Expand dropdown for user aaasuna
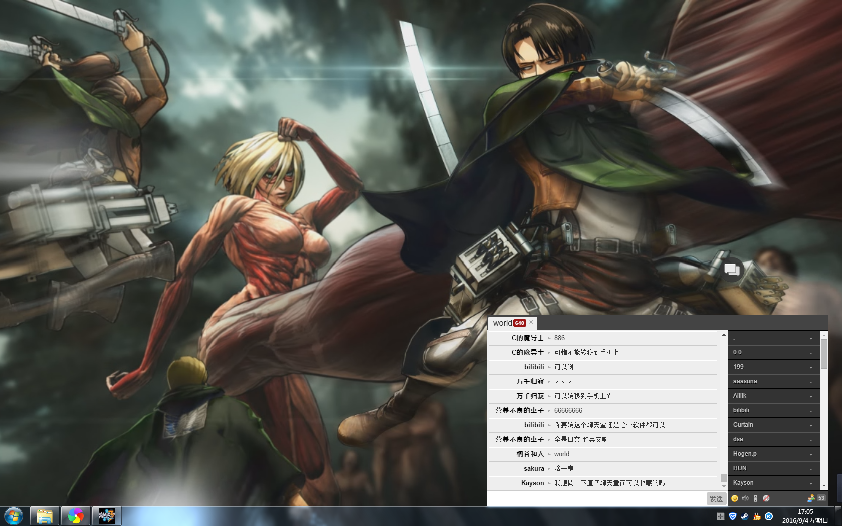 tap(811, 382)
